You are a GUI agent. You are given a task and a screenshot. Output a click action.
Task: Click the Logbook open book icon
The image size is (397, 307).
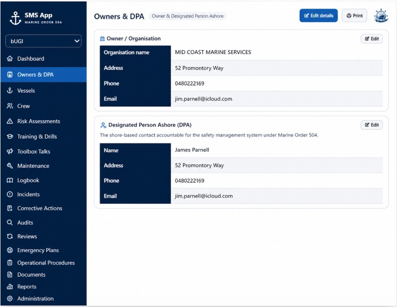(x=10, y=180)
